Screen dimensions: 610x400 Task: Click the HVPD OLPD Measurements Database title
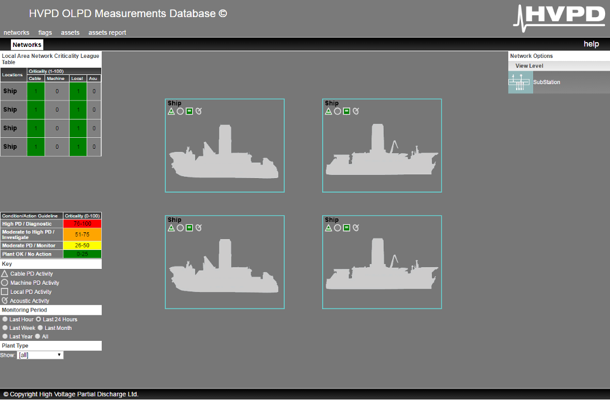pos(128,13)
